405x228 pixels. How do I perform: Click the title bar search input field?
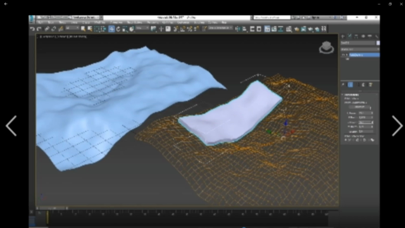click(272, 17)
